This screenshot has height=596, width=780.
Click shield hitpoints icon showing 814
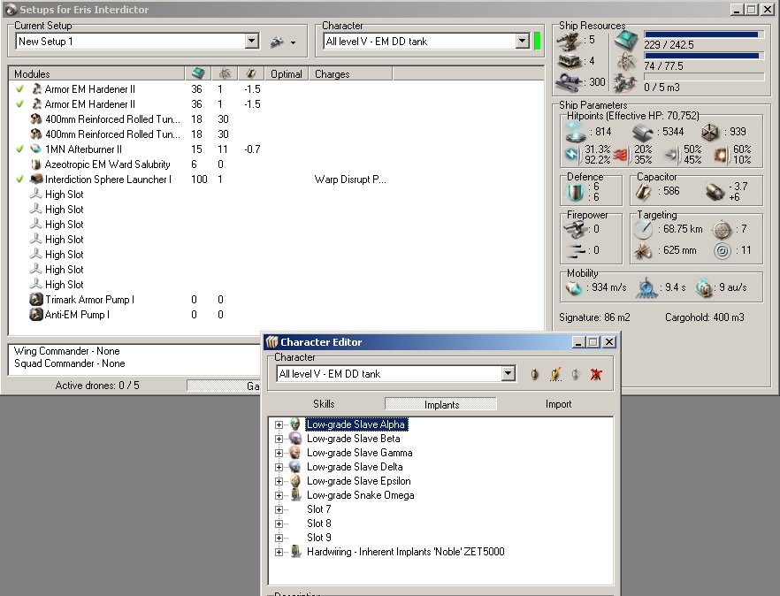576,132
